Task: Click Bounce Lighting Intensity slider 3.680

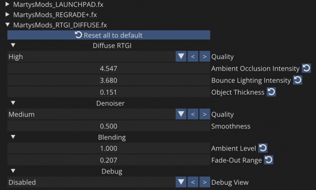Action: (109, 80)
